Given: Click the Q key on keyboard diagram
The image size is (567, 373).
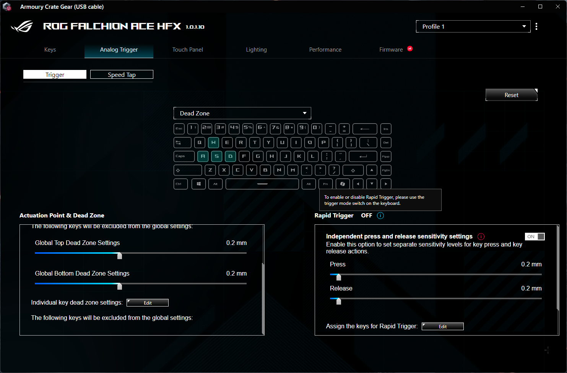Looking at the screenshot, I should [200, 143].
